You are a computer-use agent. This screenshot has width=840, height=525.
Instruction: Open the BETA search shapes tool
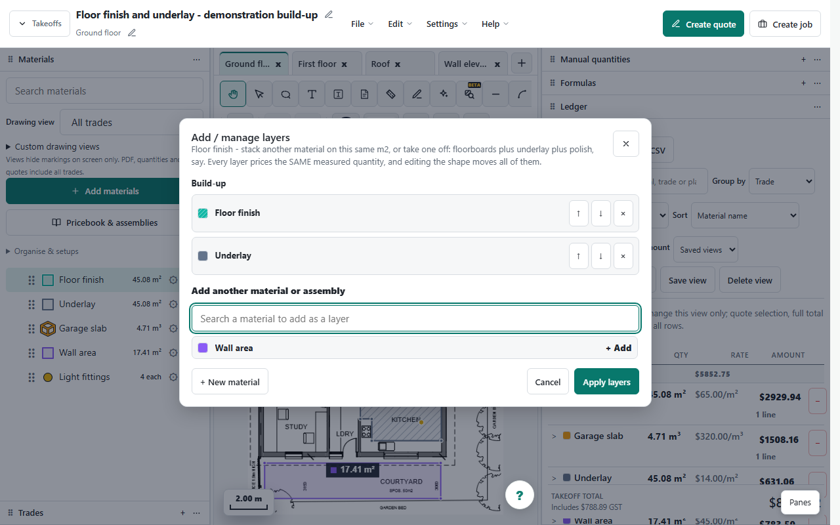pos(469,94)
